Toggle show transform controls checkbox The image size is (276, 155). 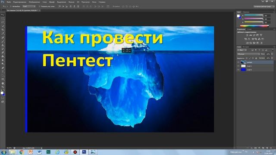(39, 6)
